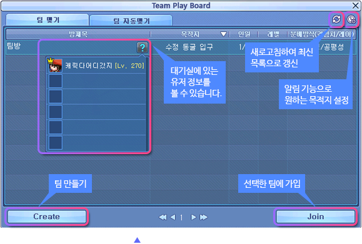Open the alarm destination settings icon
The image size is (362, 244).
[x=351, y=19]
